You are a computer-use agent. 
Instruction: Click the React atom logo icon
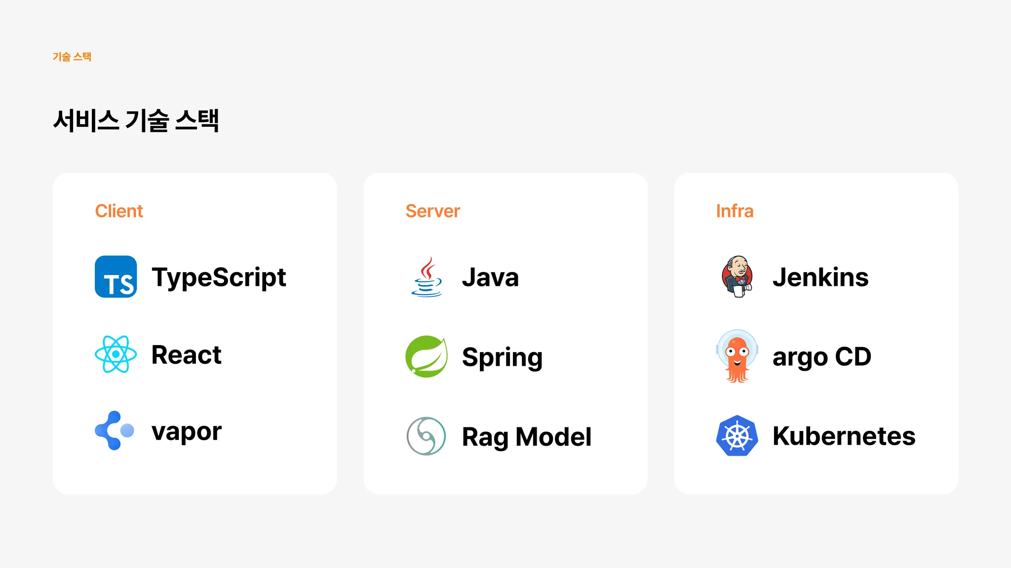pyautogui.click(x=116, y=354)
